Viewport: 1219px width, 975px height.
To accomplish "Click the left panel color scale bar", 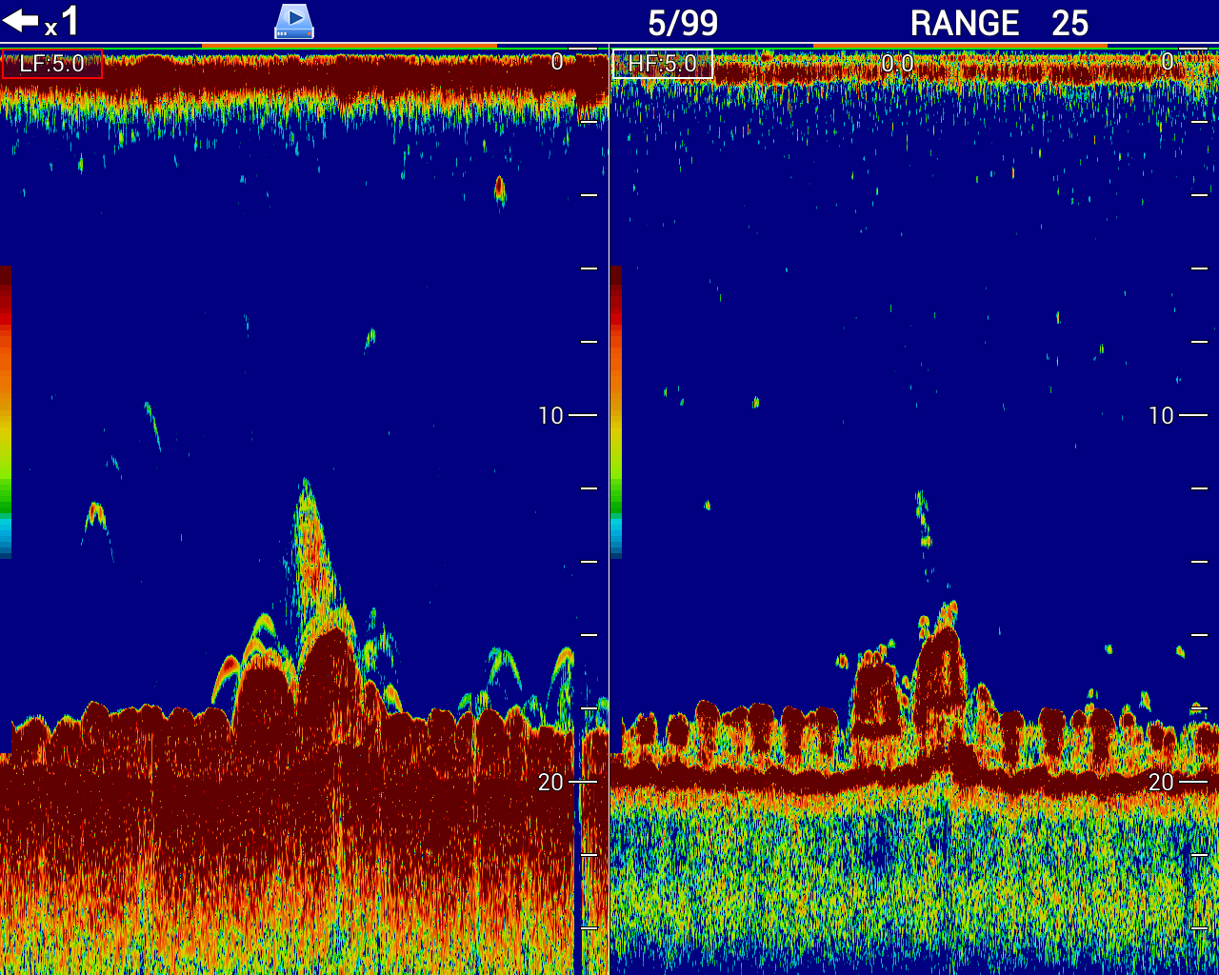I will pyautogui.click(x=6, y=411).
